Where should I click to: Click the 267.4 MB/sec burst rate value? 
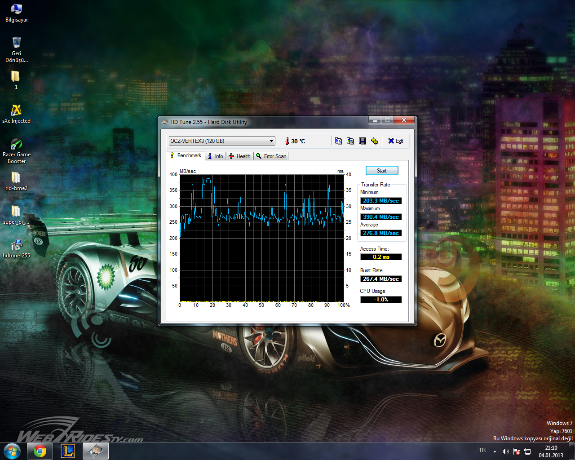coord(381,279)
